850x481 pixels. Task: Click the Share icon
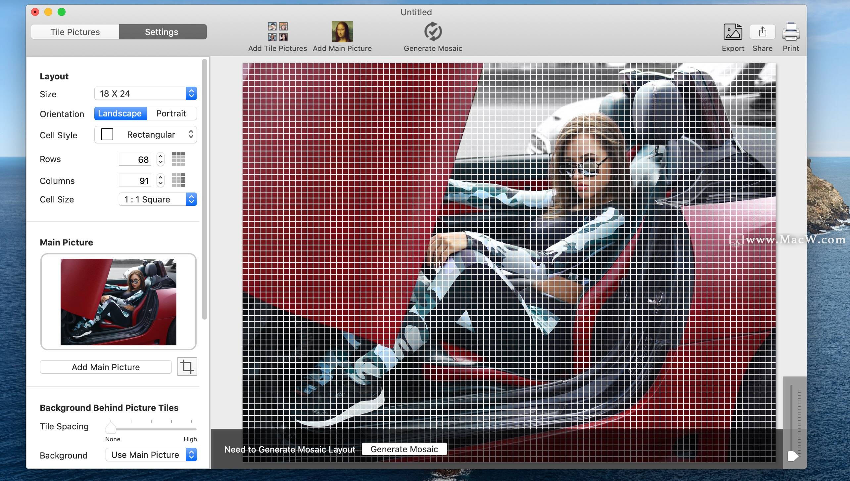point(762,32)
